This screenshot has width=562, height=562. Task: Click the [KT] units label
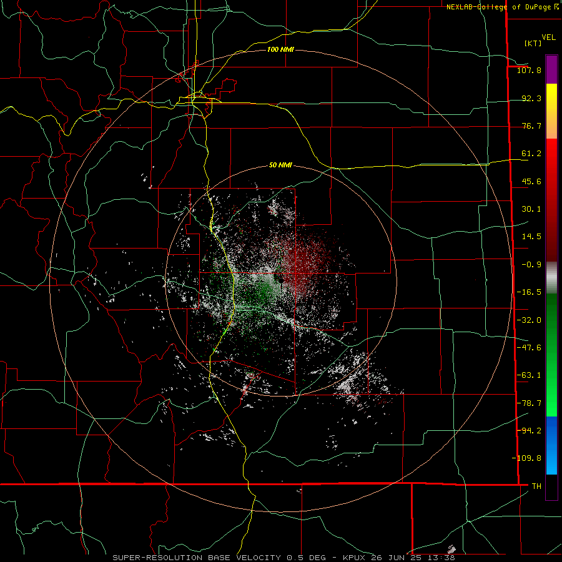[533, 43]
